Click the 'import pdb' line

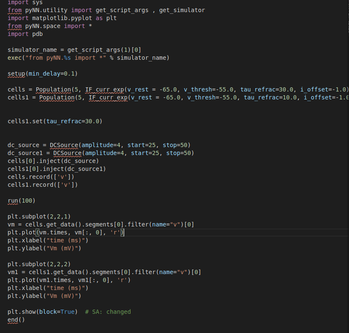coord(25,34)
